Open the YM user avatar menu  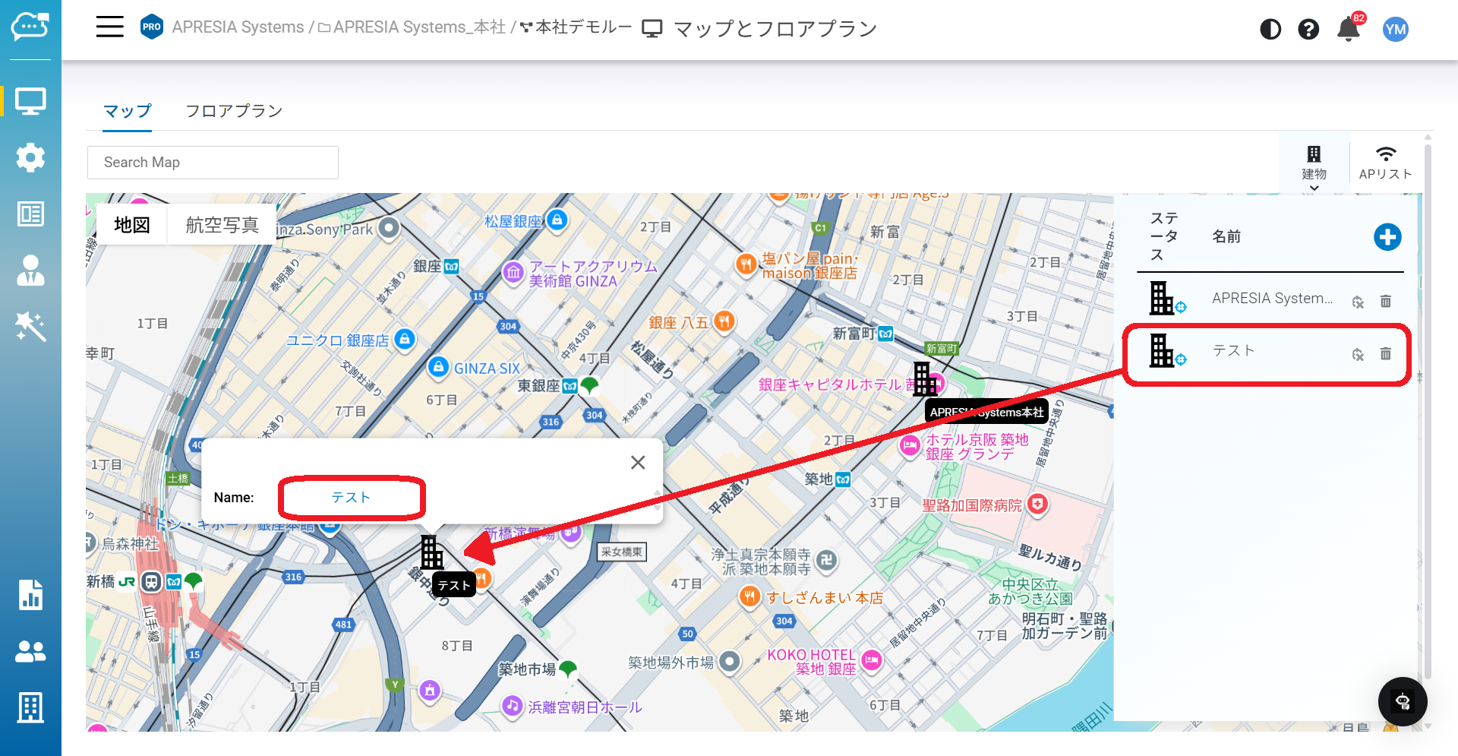pos(1395,30)
